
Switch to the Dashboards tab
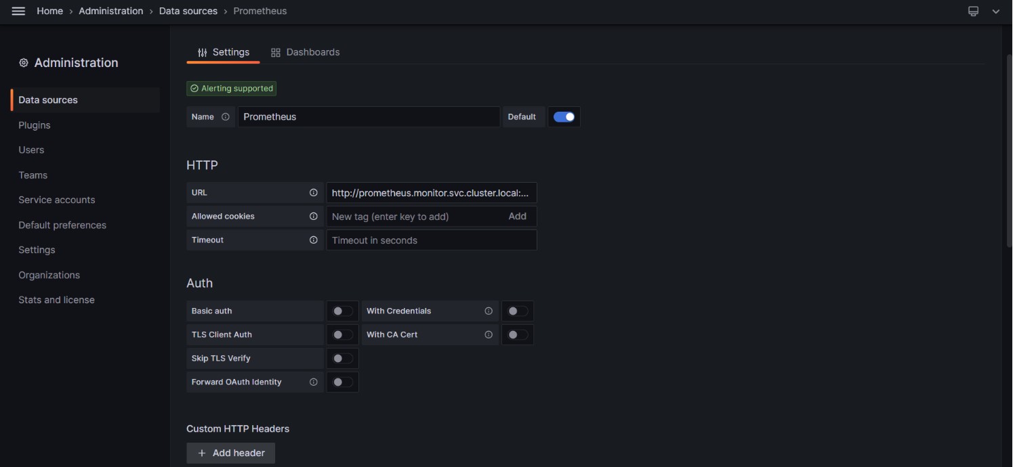(x=305, y=52)
